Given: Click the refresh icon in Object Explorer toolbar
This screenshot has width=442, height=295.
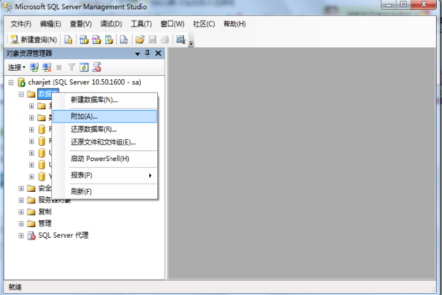Looking at the screenshot, I should point(84,67).
